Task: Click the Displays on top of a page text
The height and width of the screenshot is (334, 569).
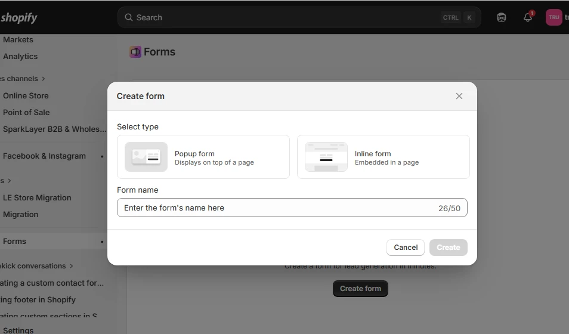Action: coord(214,162)
